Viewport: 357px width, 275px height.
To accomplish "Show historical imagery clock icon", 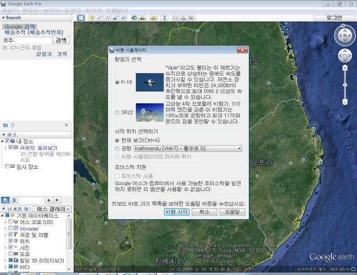I will point(134,18).
